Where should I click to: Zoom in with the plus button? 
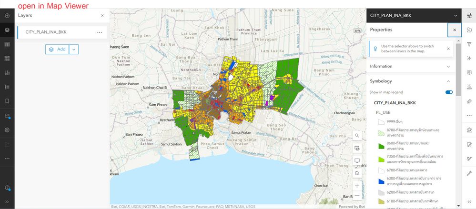pos(357,186)
